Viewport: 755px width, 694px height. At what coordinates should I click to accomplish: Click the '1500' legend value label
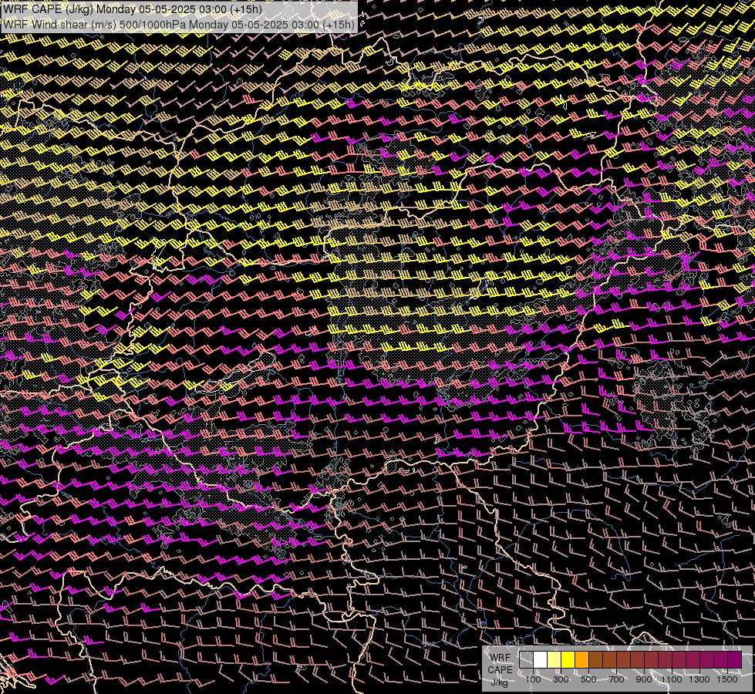click(x=727, y=679)
